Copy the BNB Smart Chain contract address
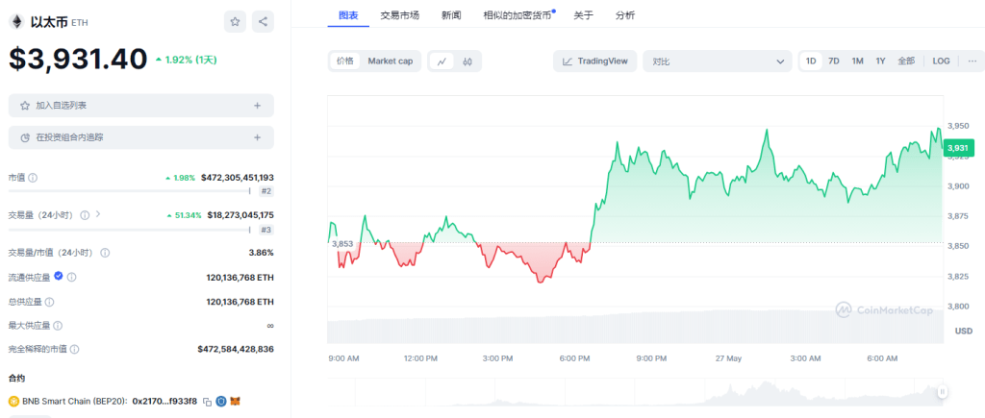 207,401
